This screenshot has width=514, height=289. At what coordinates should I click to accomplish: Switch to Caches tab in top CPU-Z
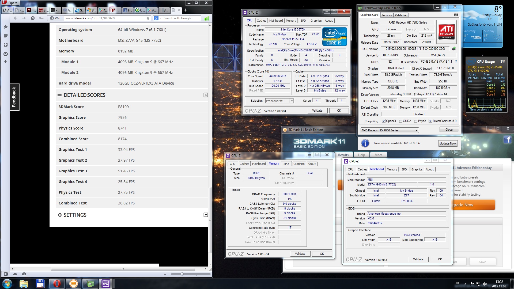pyautogui.click(x=261, y=21)
